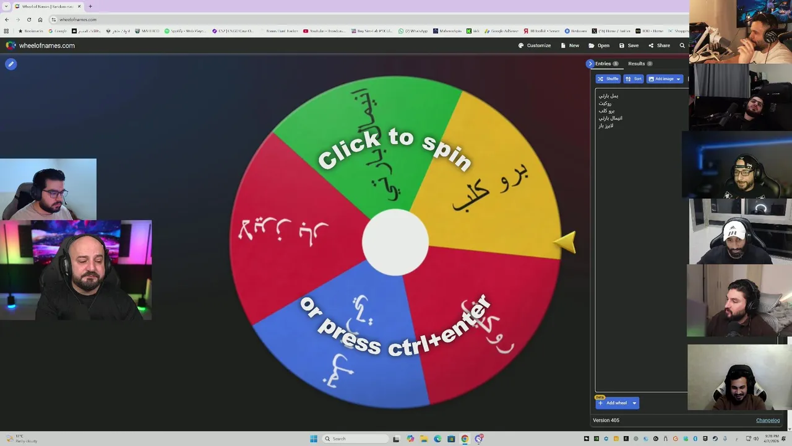
Task: Open Microsoft Edge from the taskbar
Action: pos(437,439)
